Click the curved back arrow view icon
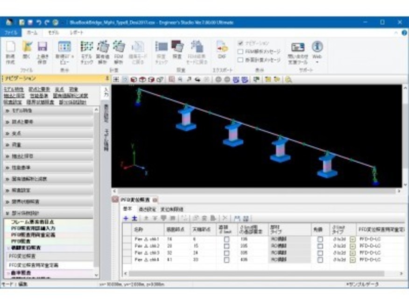The image size is (409, 307). [197, 79]
